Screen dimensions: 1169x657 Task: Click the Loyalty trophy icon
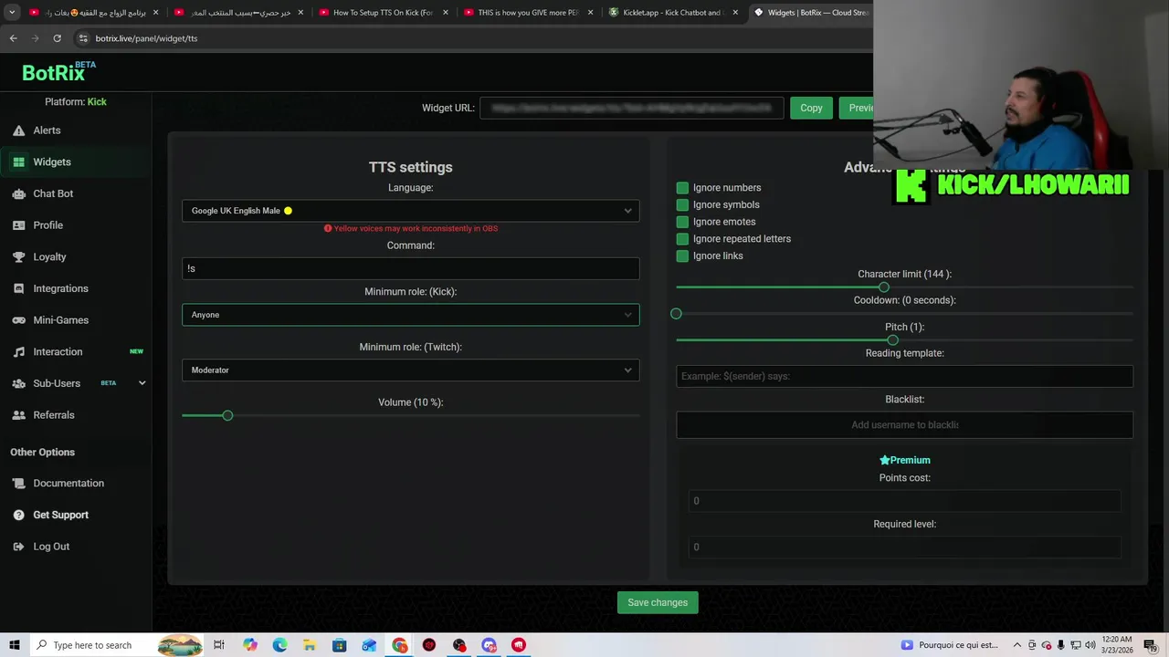point(18,257)
